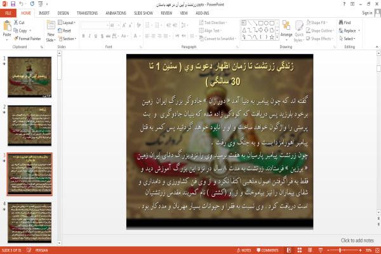Open the Text Direction dropdown
Screen dimensions: 381x254
tap(213, 23)
